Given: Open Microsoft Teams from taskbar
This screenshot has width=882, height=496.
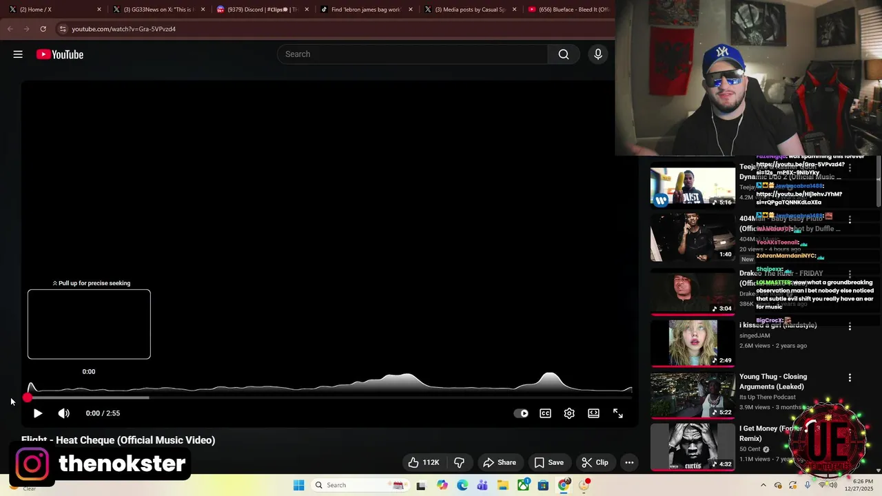Looking at the screenshot, I should point(482,485).
